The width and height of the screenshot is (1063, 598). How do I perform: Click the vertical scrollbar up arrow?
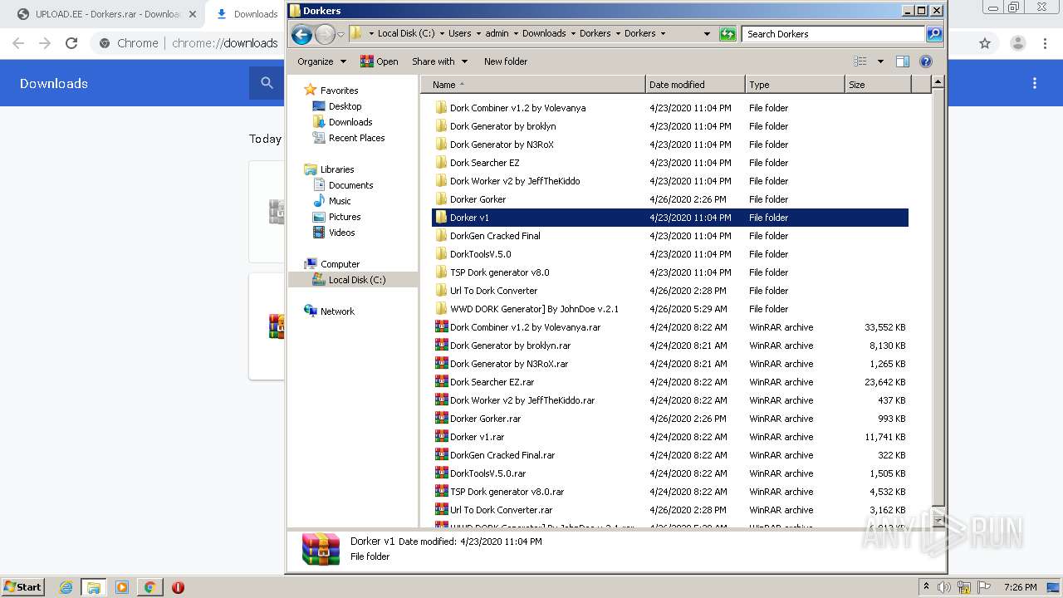point(938,82)
